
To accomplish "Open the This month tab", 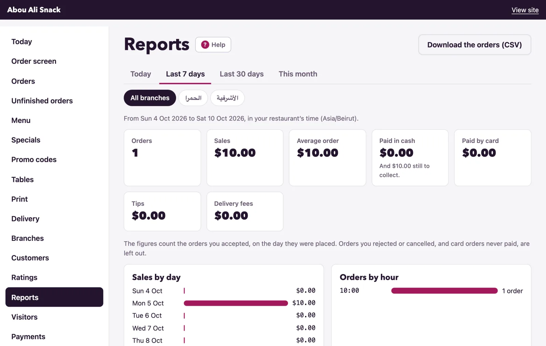I will tap(298, 74).
